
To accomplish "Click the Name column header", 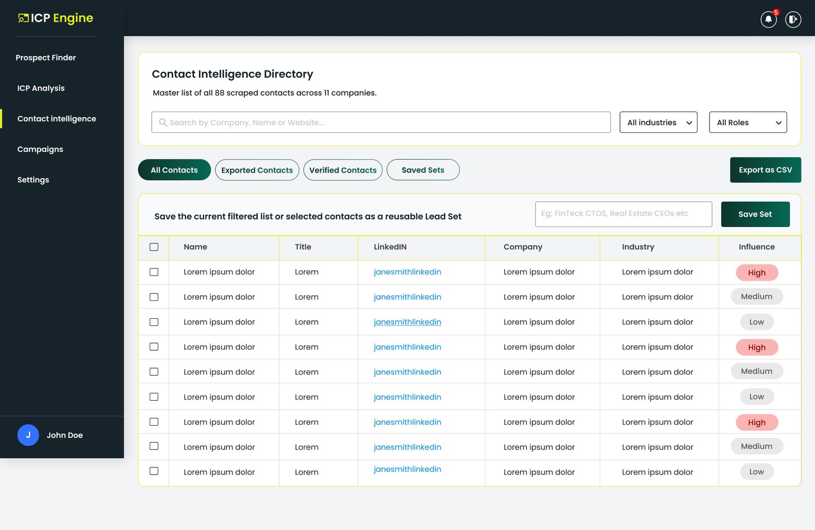I will pyautogui.click(x=196, y=247).
